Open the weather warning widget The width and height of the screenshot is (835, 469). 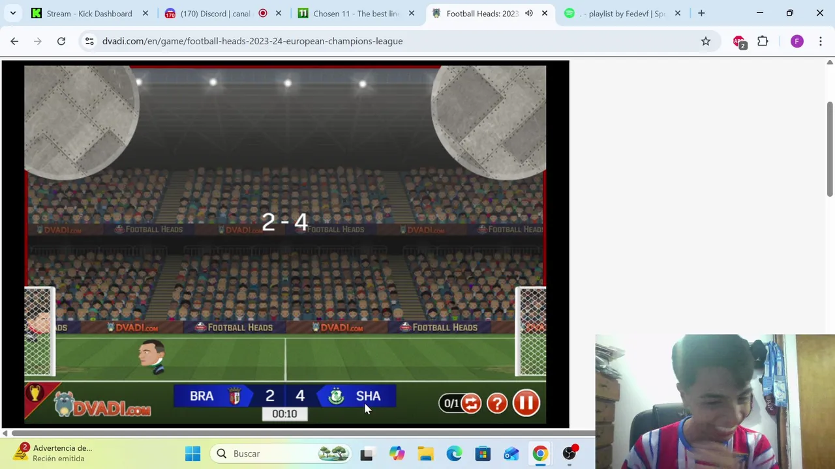(55, 453)
